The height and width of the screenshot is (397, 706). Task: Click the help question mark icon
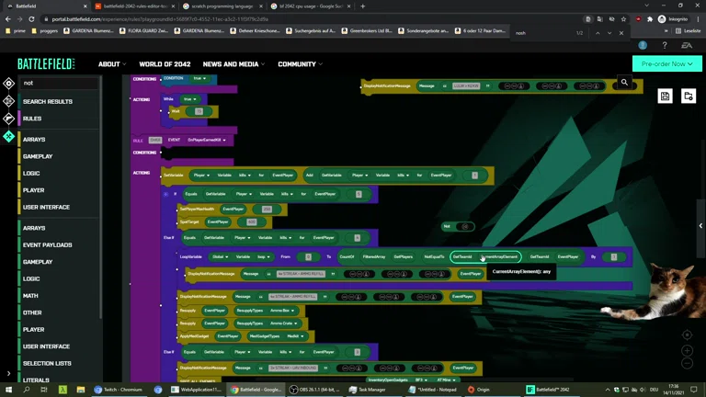[x=665, y=45]
